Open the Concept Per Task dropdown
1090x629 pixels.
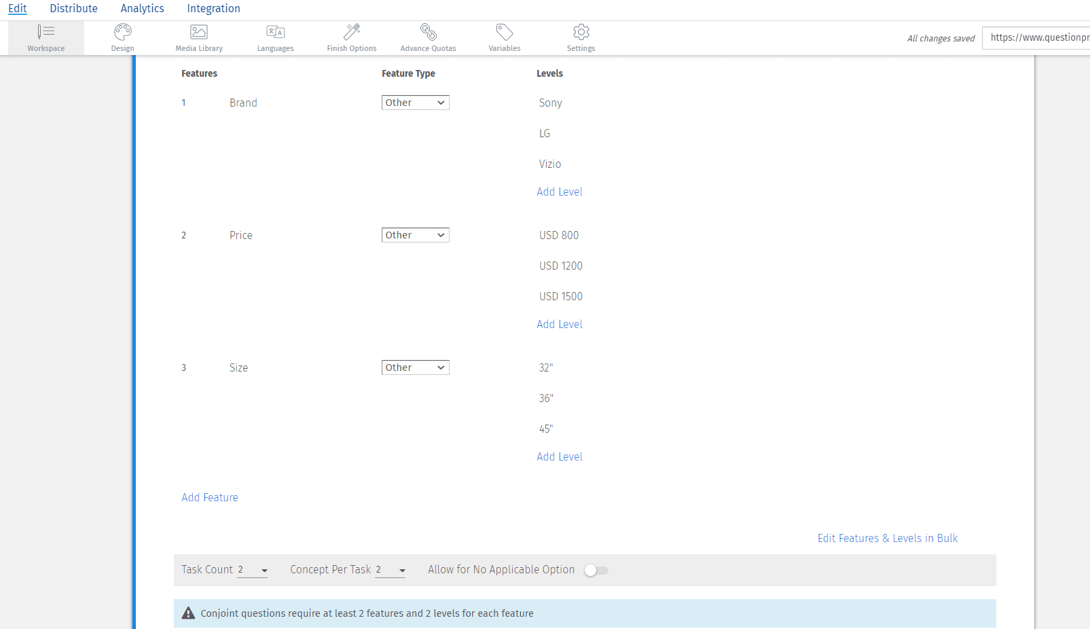tap(390, 570)
